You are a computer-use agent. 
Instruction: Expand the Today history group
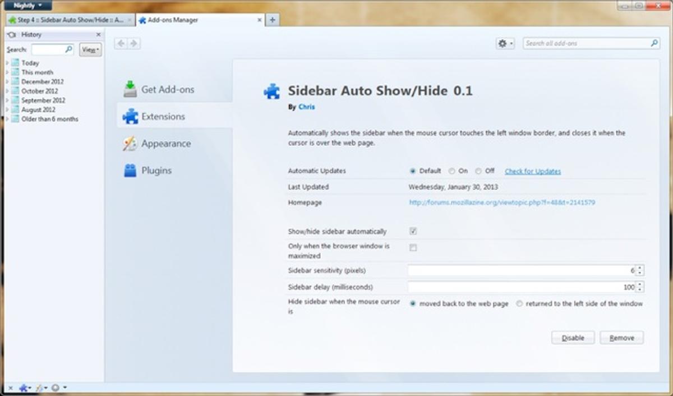click(7, 63)
